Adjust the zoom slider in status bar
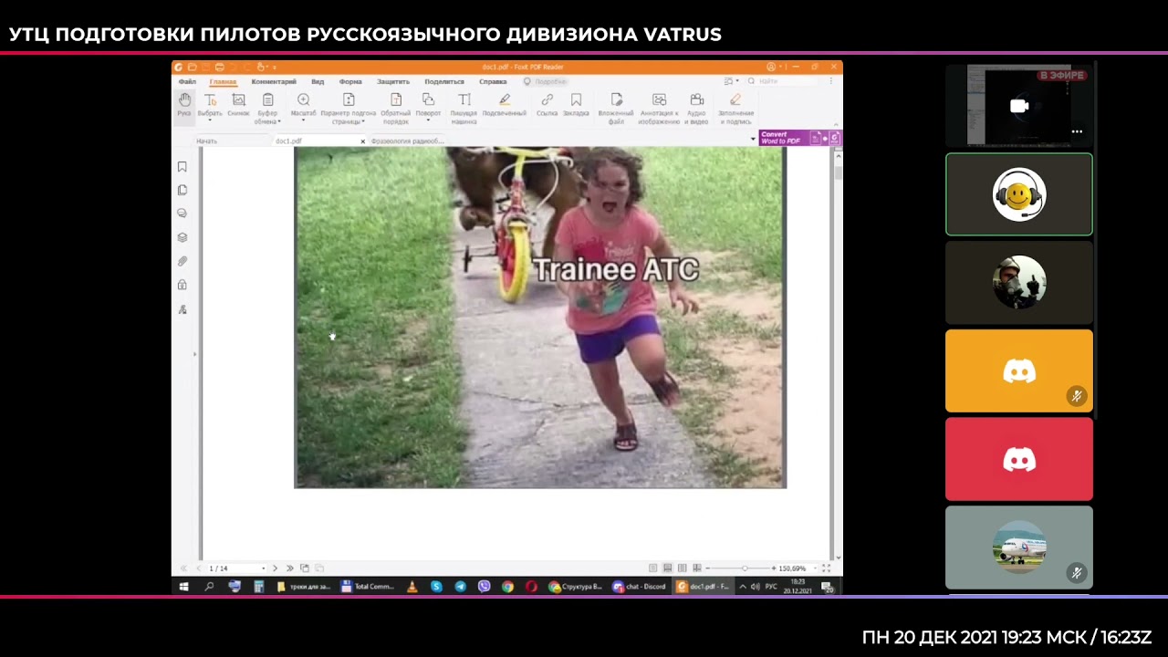Screen dimensions: 1168x657 744,568
